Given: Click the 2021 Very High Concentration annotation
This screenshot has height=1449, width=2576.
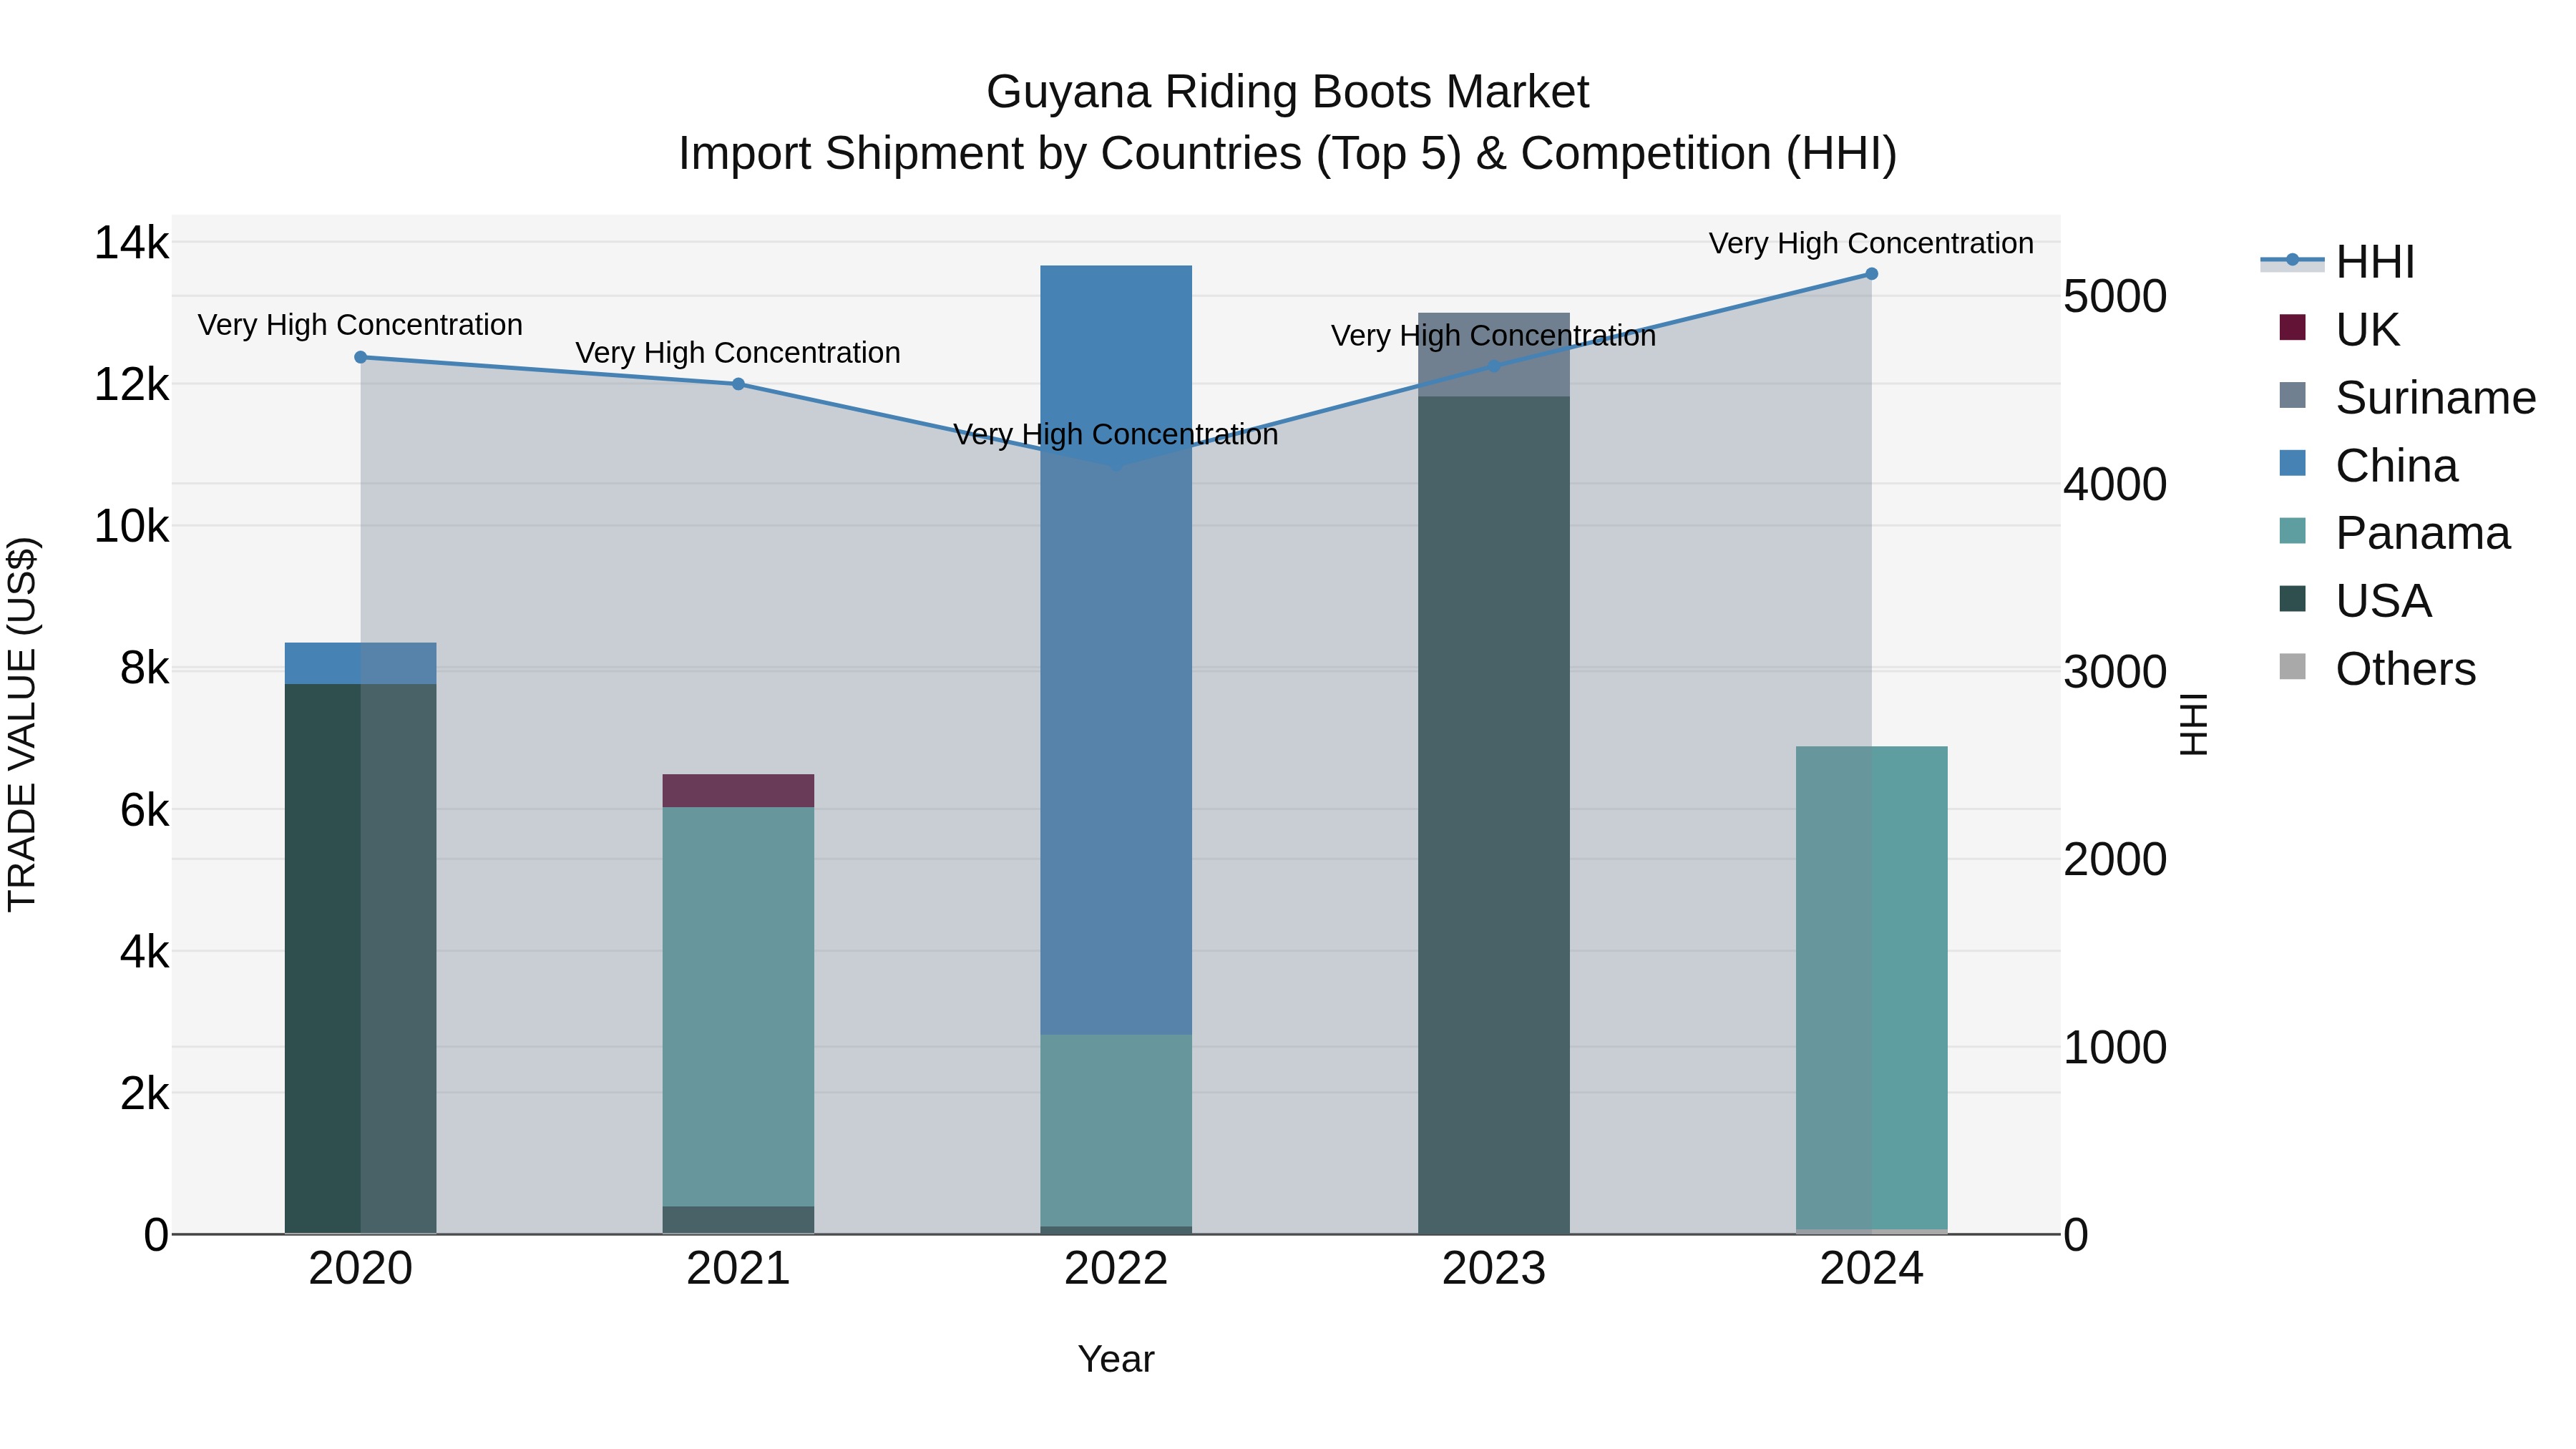Looking at the screenshot, I should (x=738, y=353).
